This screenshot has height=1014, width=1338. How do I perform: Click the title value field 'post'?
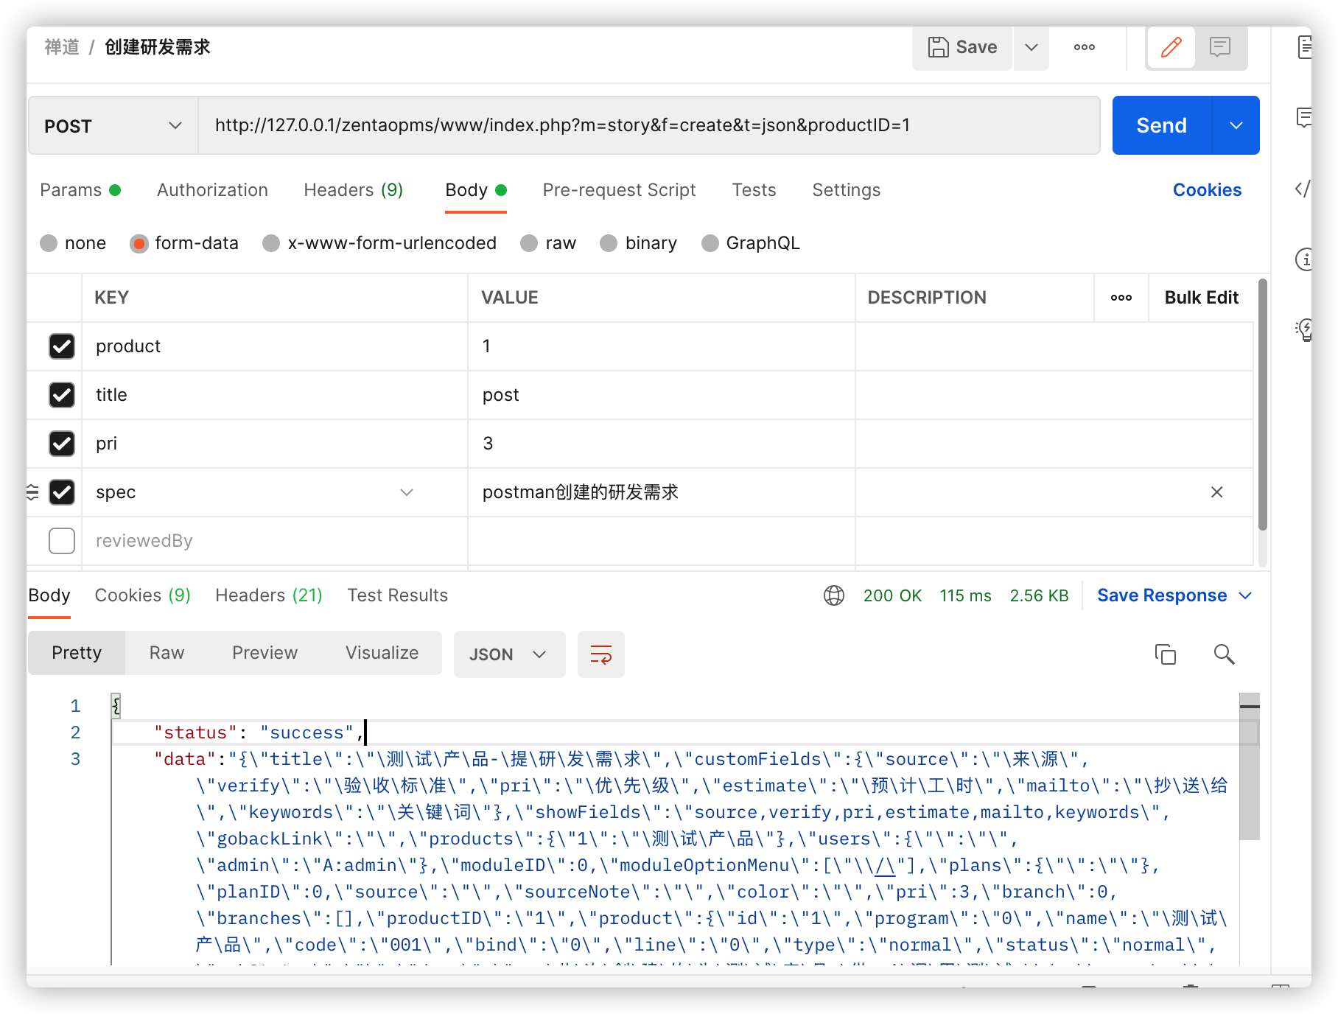click(661, 395)
